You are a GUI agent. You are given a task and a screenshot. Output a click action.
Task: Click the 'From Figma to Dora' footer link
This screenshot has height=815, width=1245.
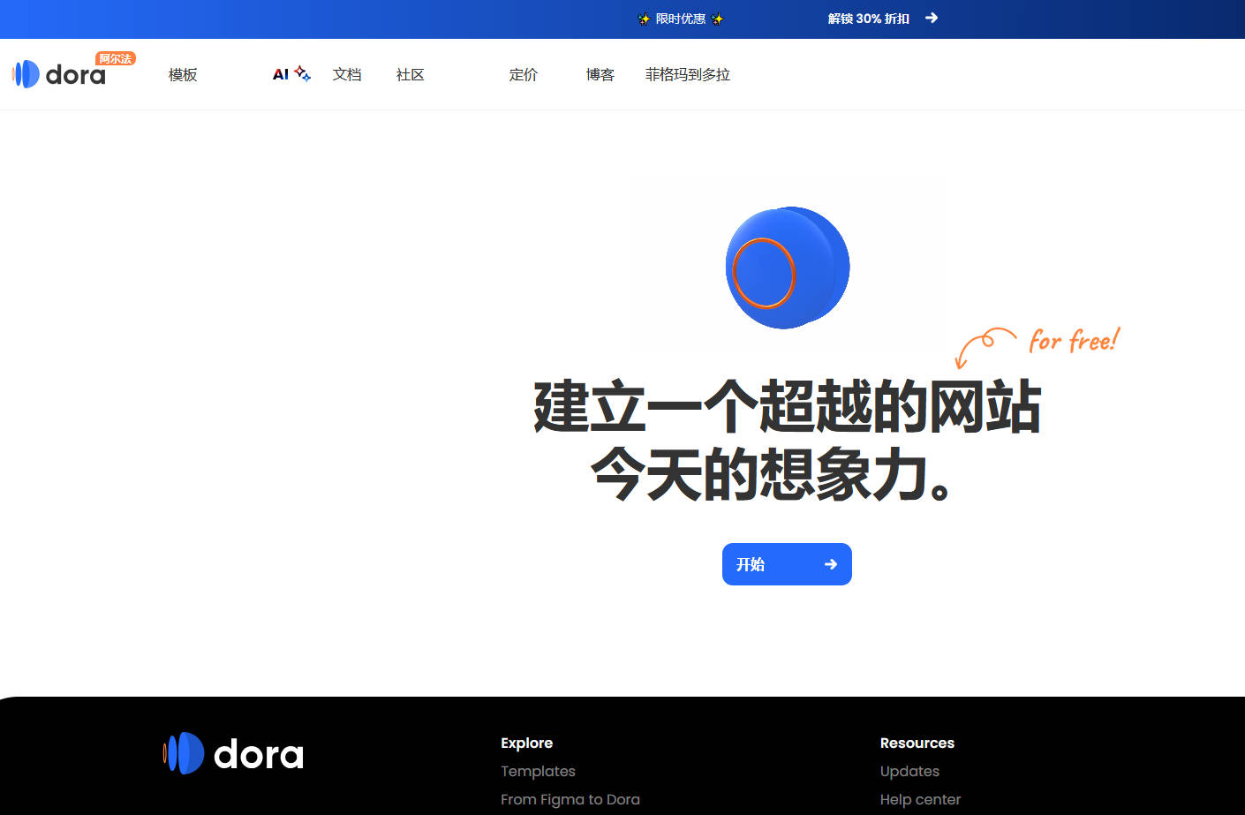pos(570,799)
